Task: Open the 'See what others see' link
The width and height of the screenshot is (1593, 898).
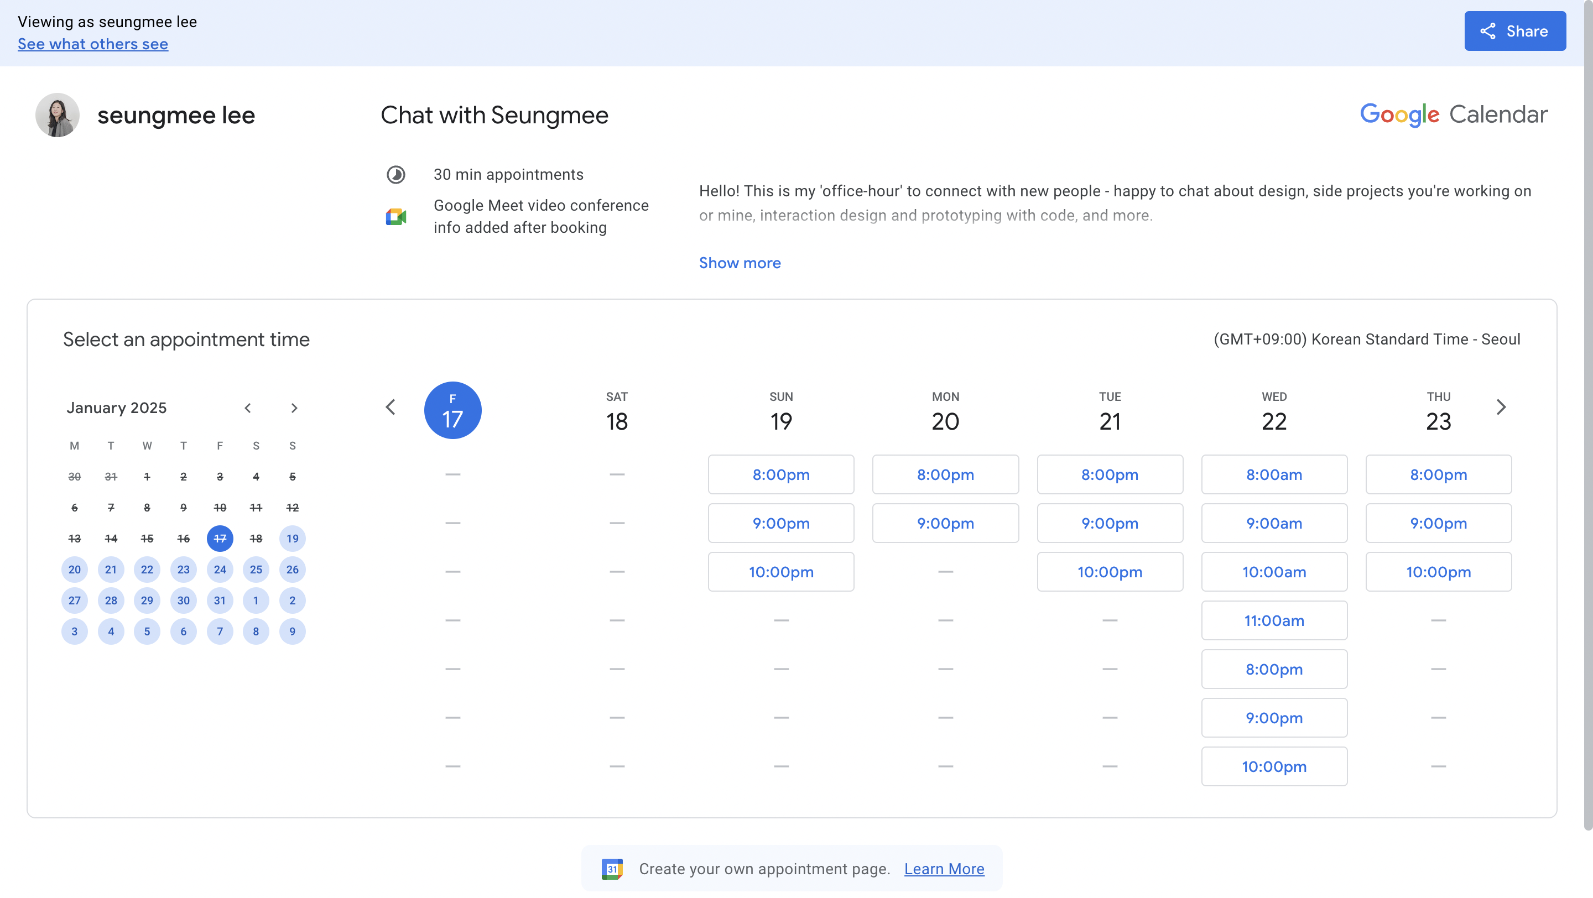Action: point(93,44)
